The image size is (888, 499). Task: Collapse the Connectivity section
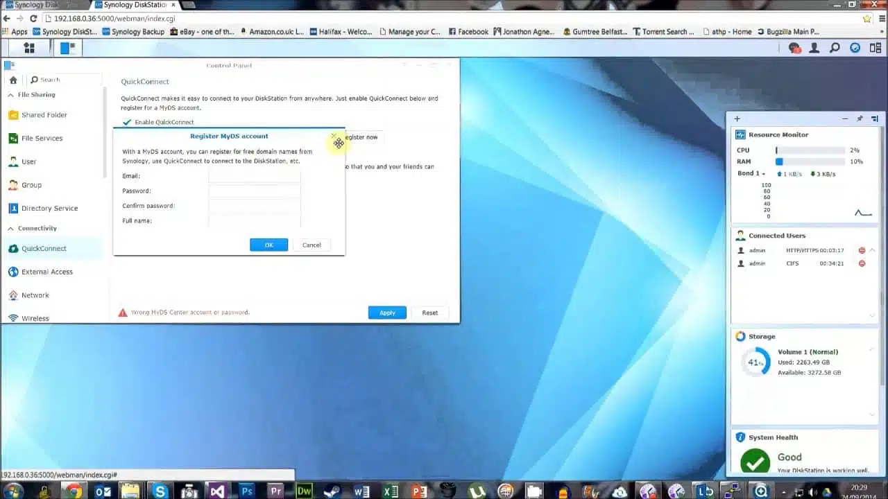point(10,228)
